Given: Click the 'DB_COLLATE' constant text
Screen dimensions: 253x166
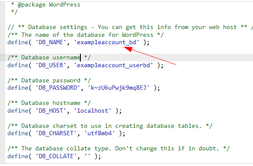Looking at the screenshot, I should [56, 156].
